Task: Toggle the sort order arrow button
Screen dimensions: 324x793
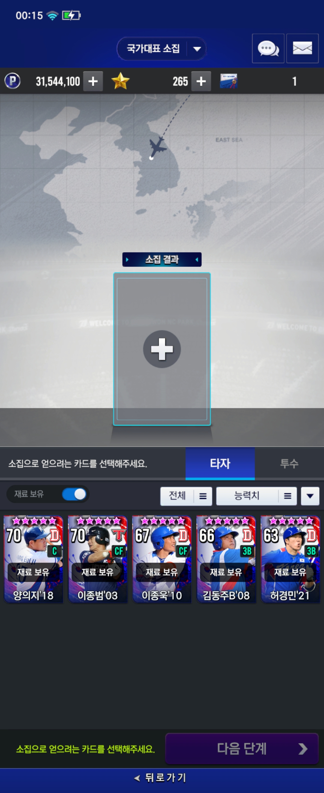Action: tap(310, 496)
